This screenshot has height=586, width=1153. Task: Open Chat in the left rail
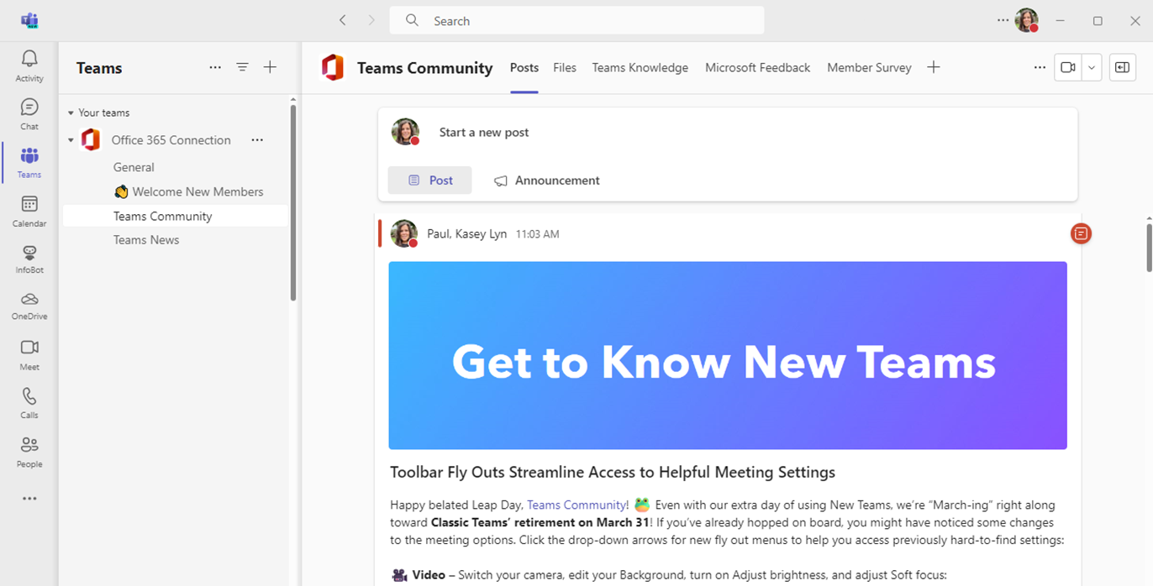(29, 114)
